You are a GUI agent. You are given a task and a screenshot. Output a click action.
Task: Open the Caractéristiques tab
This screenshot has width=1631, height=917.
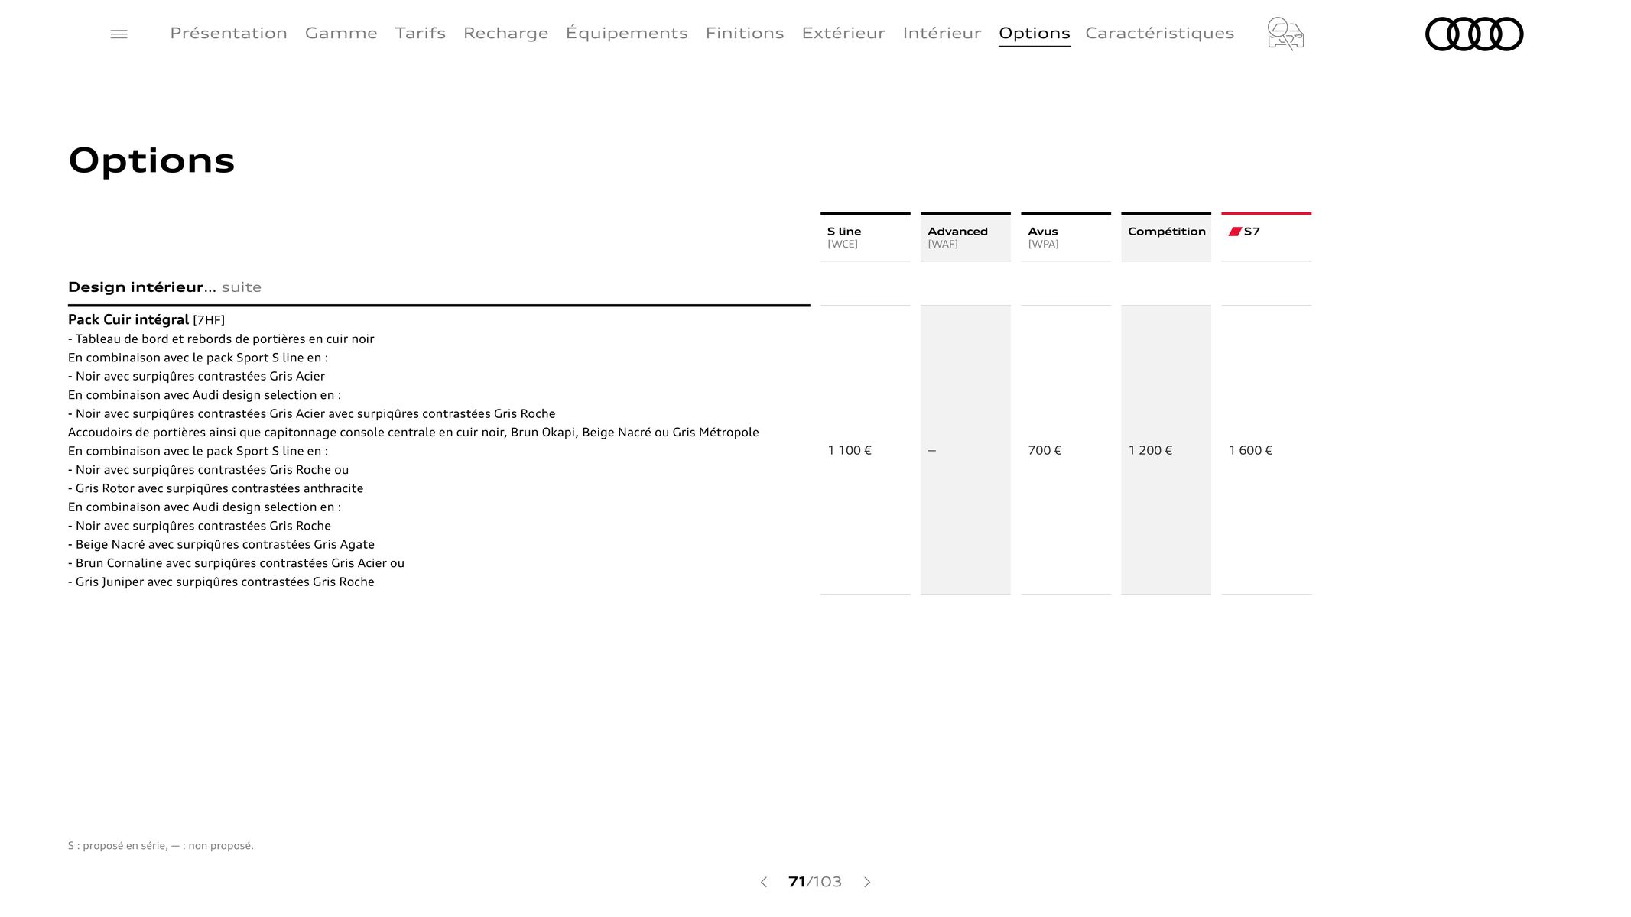(1160, 33)
